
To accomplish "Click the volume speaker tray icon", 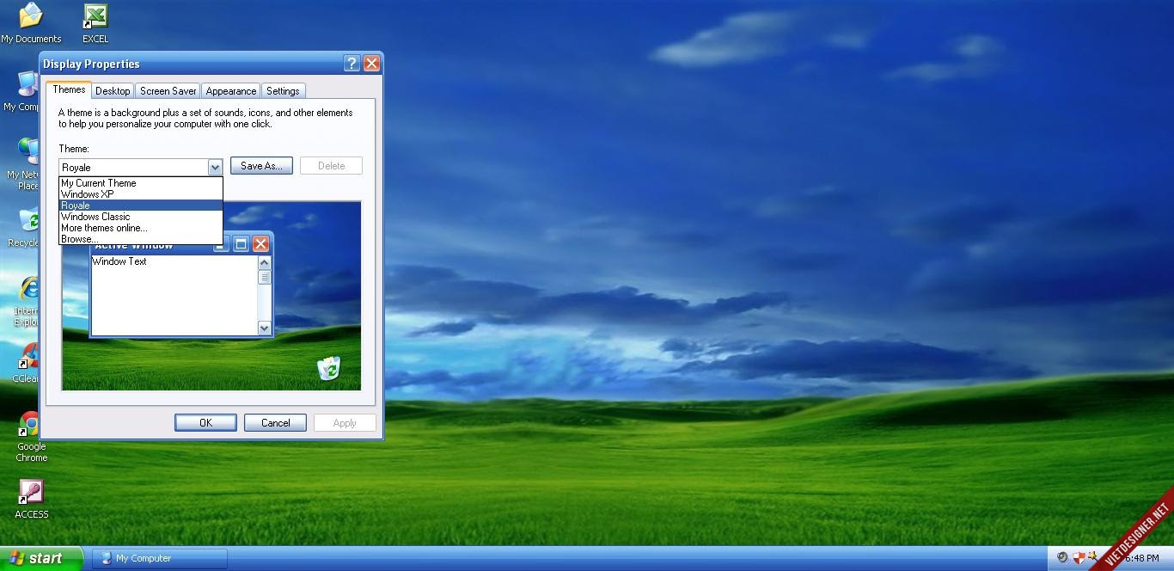I will (1062, 558).
